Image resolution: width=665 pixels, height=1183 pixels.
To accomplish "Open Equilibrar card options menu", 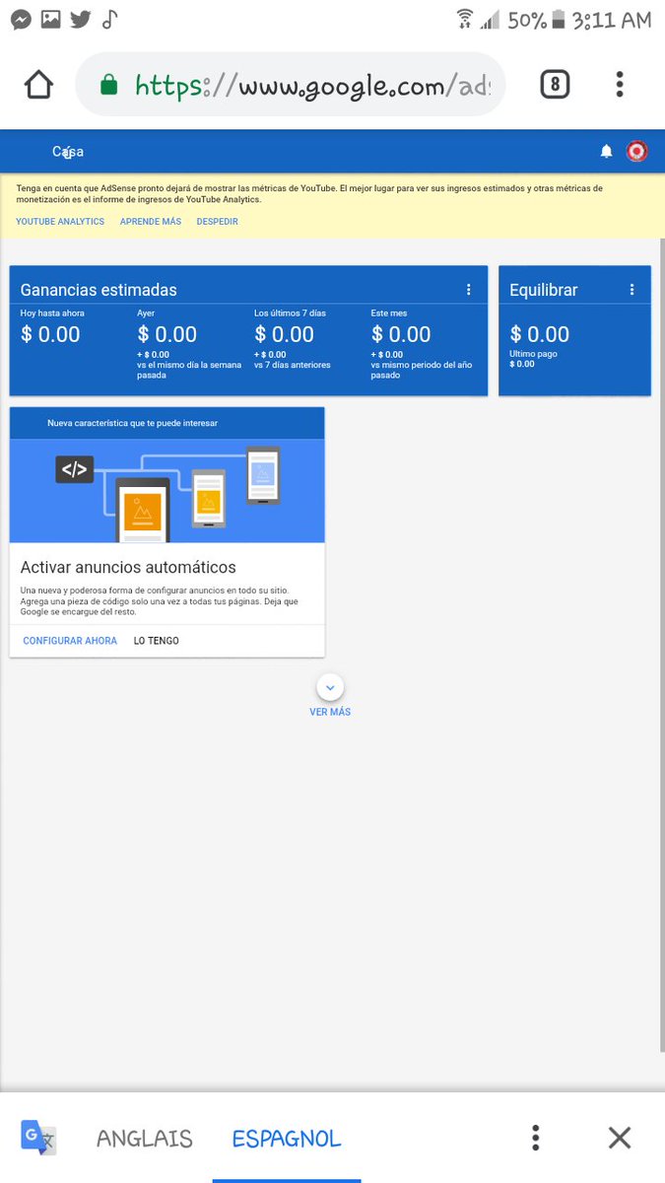I will point(632,290).
